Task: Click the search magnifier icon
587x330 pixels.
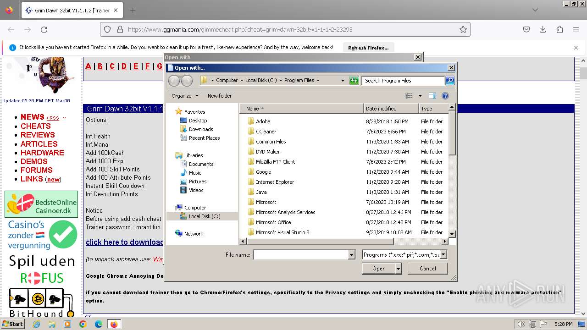Action: [x=450, y=81]
